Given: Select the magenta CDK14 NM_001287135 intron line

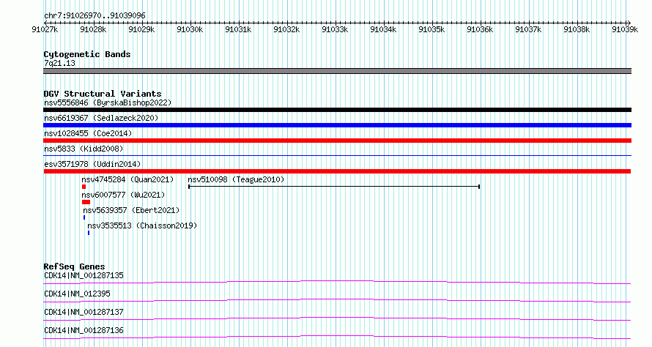Looking at the screenshot, I should [337, 282].
